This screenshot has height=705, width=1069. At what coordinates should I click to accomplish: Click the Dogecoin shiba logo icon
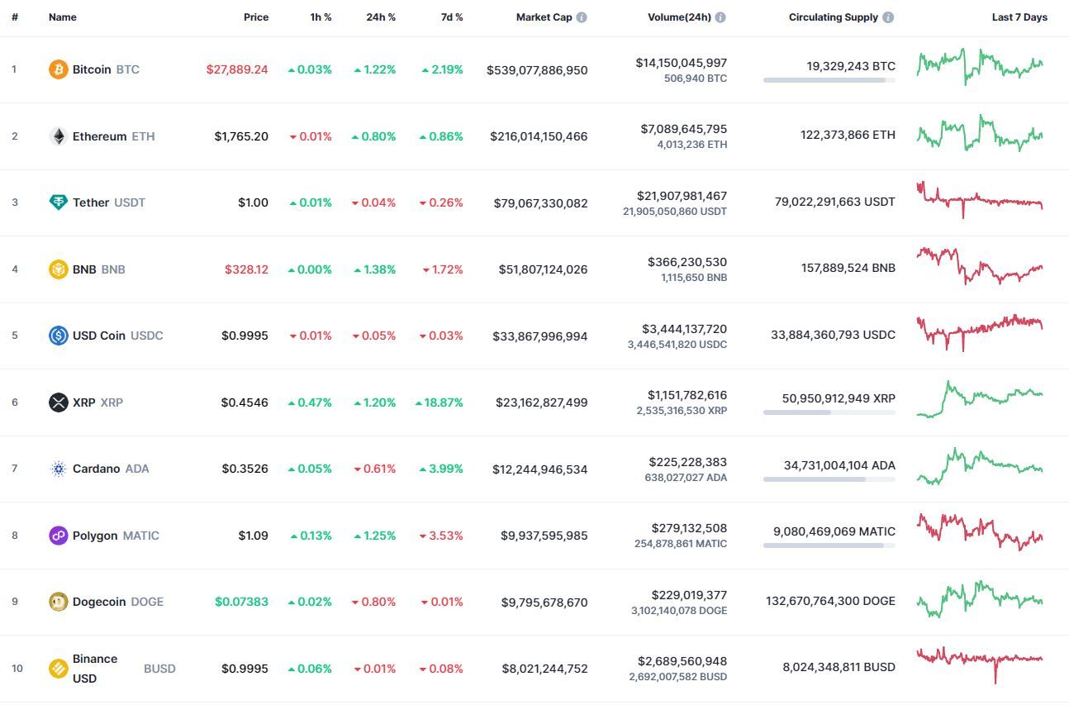click(x=58, y=602)
